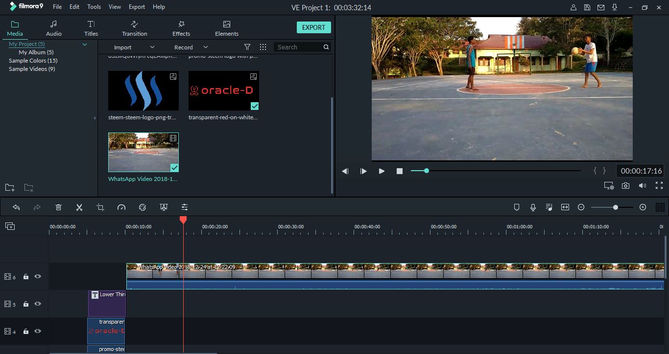Open the View menu

115,7
